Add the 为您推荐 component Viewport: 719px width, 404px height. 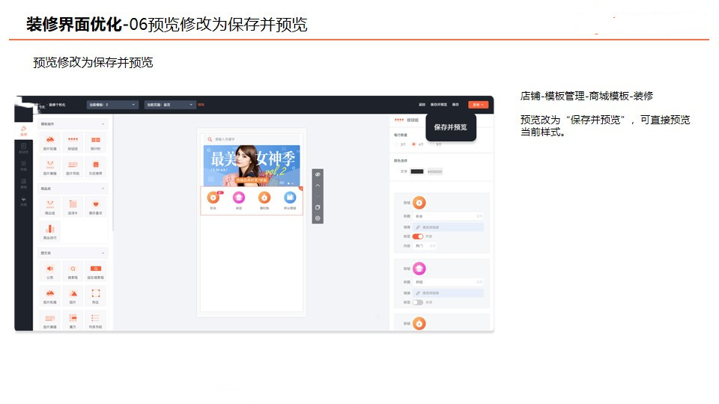tap(95, 167)
